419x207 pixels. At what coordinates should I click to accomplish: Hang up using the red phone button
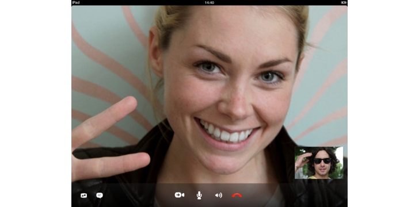(237, 195)
